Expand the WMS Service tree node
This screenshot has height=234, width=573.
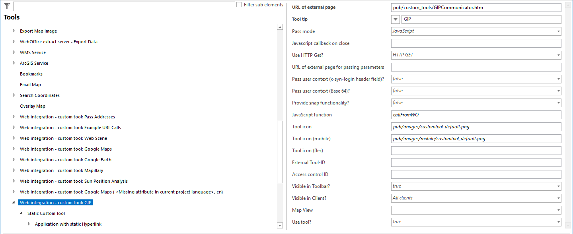(x=14, y=52)
